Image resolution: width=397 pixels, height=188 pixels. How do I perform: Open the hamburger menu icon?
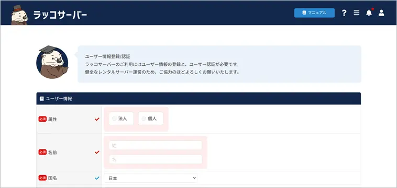(x=357, y=13)
